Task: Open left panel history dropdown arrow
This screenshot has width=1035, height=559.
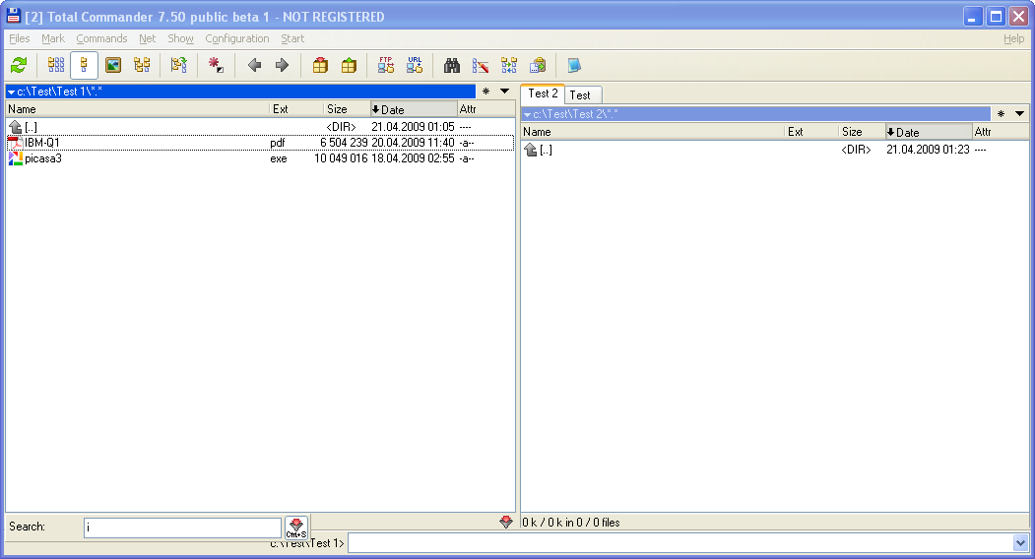Action: (x=505, y=92)
